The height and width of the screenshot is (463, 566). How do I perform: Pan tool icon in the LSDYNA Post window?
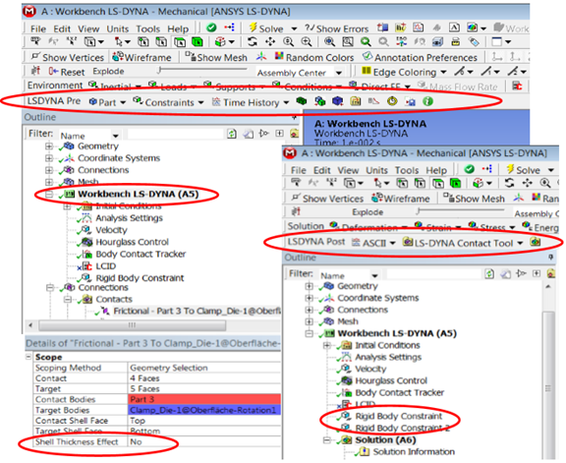point(527,183)
